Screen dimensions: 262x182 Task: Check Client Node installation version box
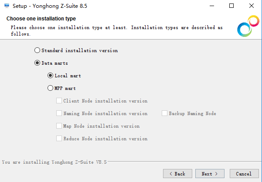59,101
